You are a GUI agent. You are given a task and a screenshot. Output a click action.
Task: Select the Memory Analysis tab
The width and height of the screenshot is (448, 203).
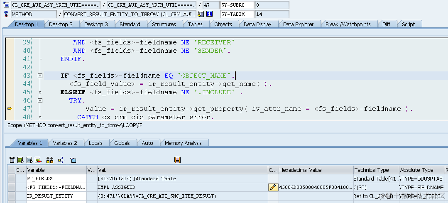click(x=183, y=143)
